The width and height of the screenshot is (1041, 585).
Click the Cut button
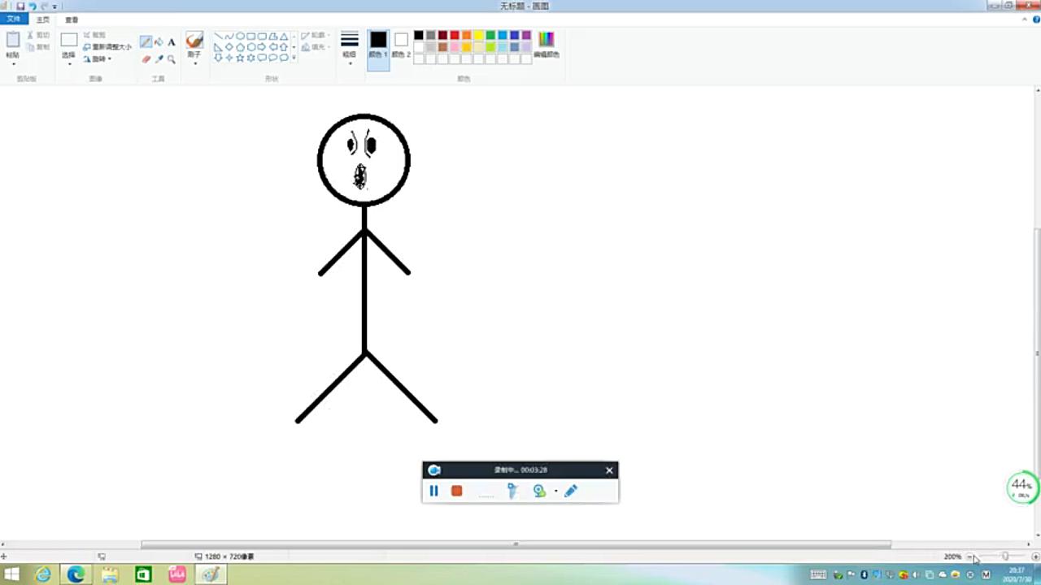pos(37,35)
